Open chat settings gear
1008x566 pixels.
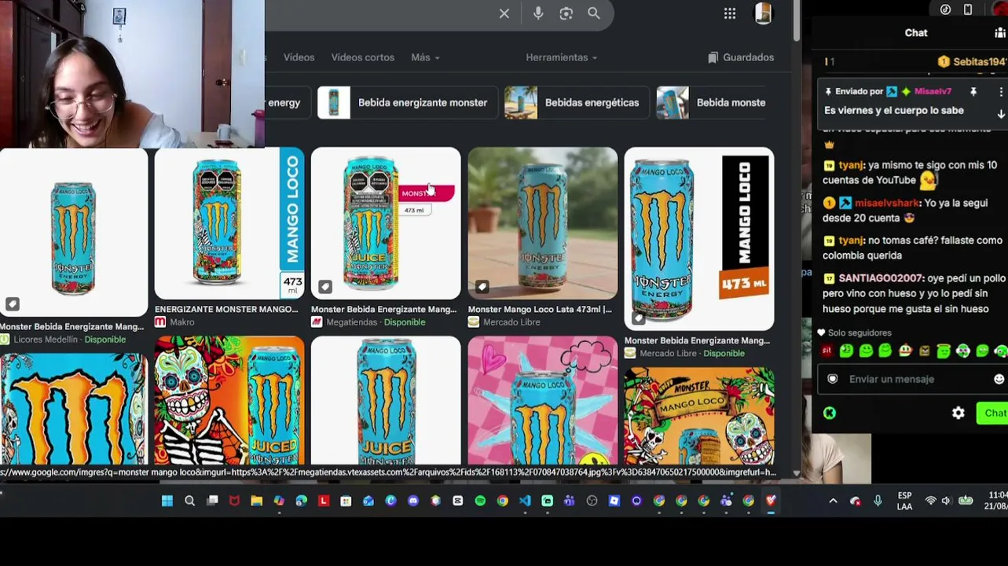(959, 413)
